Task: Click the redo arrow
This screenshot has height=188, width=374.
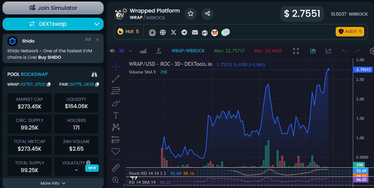Action: coord(357,51)
